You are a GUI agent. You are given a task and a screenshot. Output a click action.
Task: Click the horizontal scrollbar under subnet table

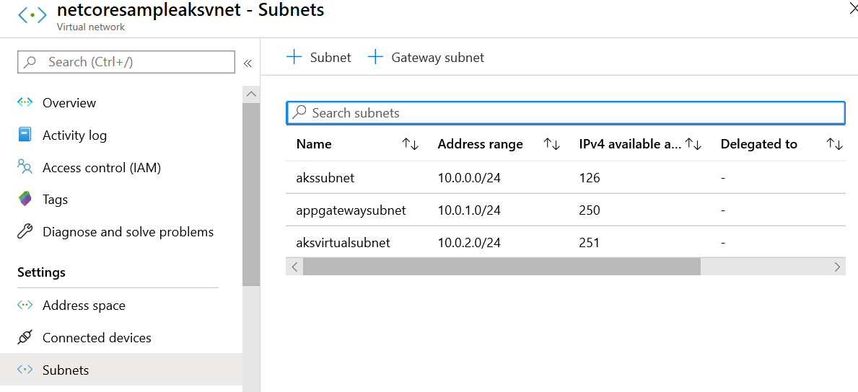click(x=502, y=267)
